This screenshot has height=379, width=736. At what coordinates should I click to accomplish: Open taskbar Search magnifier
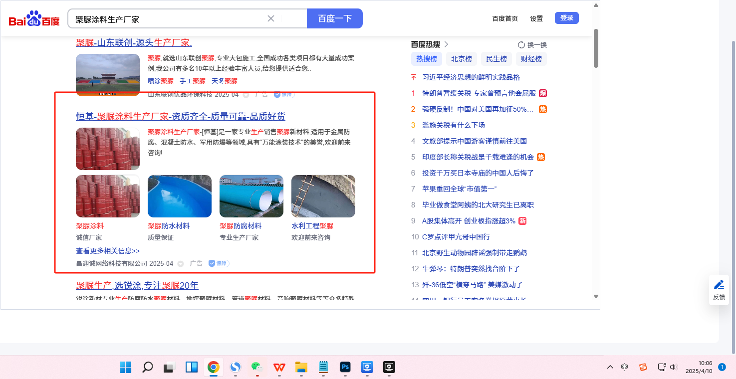click(x=148, y=368)
